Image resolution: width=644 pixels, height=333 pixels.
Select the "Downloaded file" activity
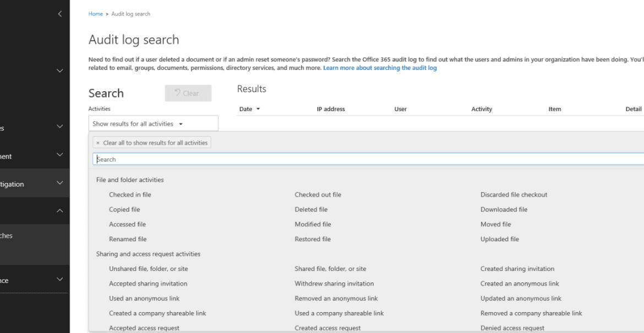point(504,209)
